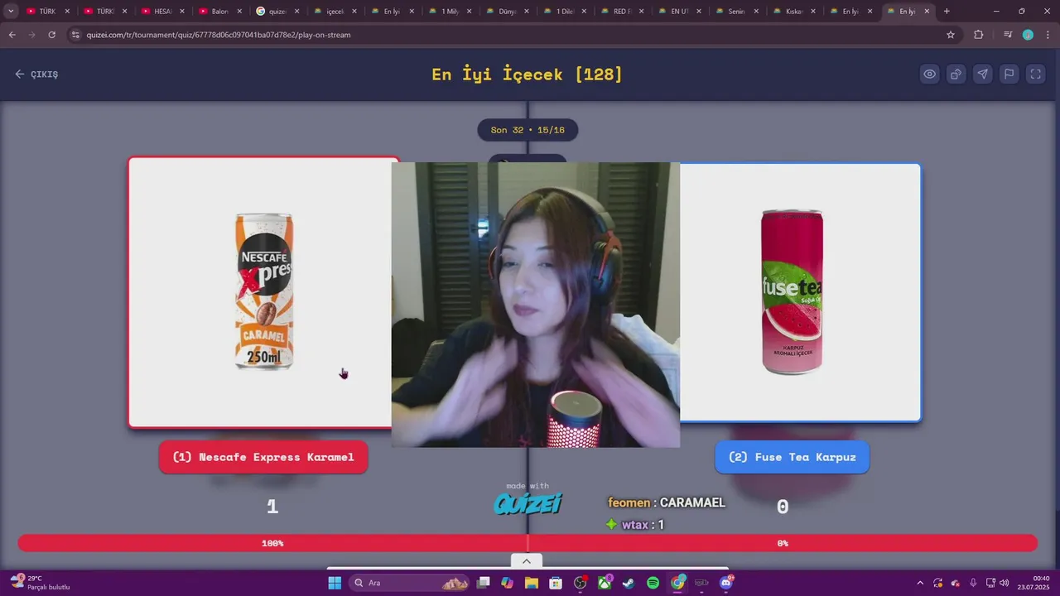Select the Nescafe Xpress Caramel can image
The height and width of the screenshot is (596, 1060).
pyautogui.click(x=263, y=291)
